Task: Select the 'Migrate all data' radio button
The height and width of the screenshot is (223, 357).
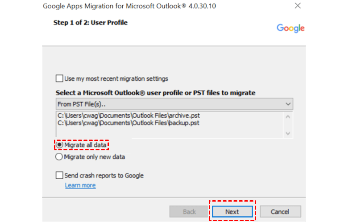Action: pyautogui.click(x=59, y=145)
